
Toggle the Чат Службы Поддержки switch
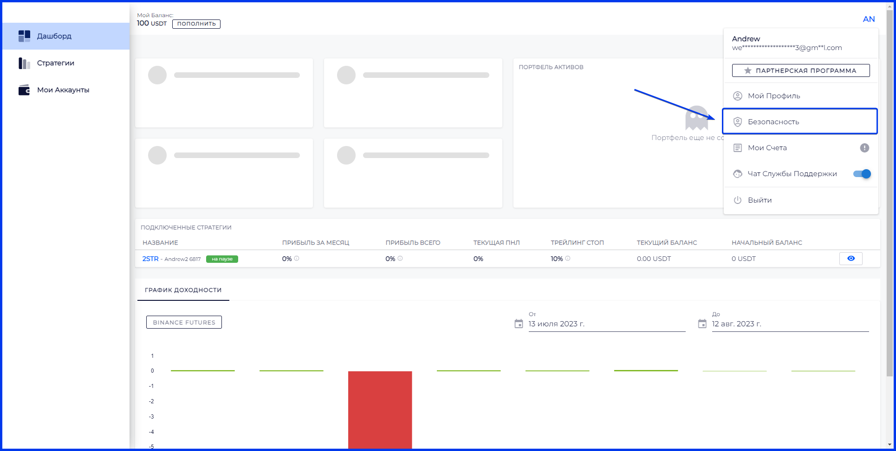(x=862, y=174)
